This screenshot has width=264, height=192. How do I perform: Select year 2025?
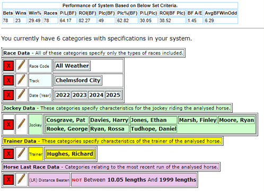(113, 95)
